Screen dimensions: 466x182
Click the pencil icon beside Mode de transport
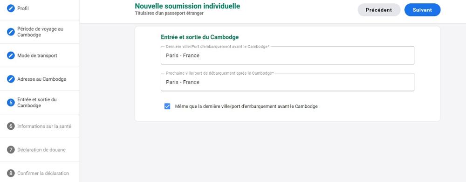pos(11,56)
